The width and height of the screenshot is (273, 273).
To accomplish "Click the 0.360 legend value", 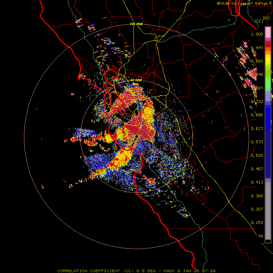I will 257,196.
